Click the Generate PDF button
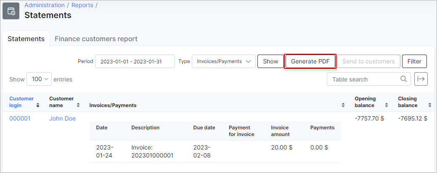The image size is (437, 173). point(310,61)
